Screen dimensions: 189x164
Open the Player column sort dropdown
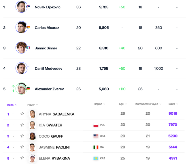coord(33,105)
